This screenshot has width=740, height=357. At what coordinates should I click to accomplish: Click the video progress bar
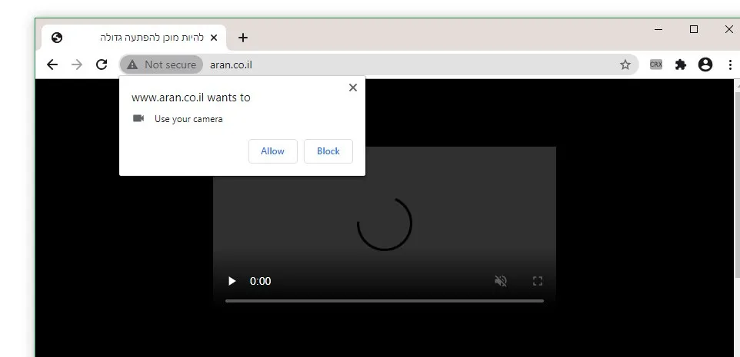(385, 301)
